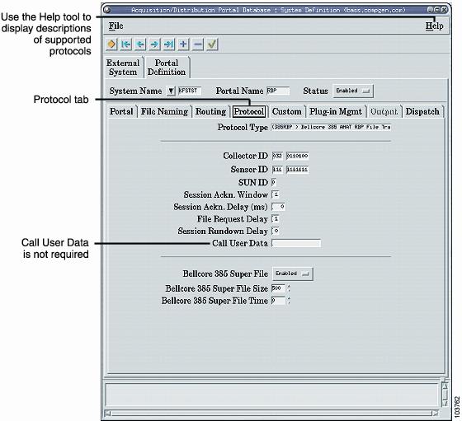Open the File menu
The width and height of the screenshot is (462, 421).
115,26
